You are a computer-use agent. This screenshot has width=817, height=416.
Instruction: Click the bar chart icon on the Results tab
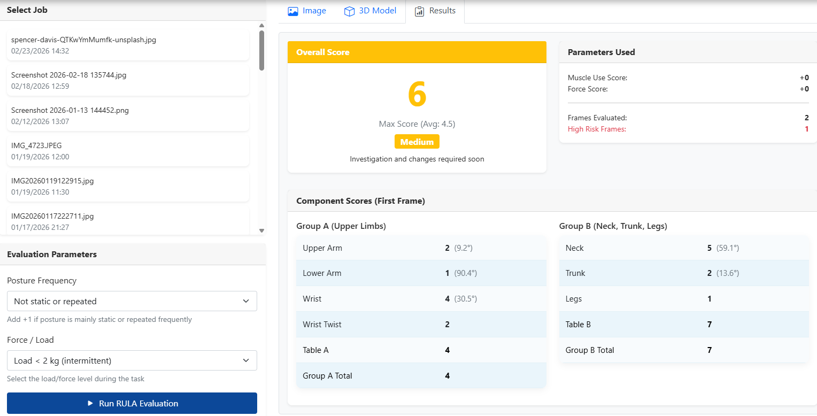coord(419,11)
